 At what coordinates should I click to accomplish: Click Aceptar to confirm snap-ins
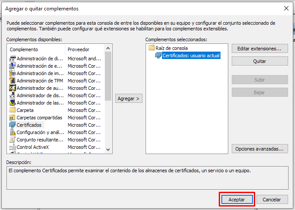coord(237,200)
